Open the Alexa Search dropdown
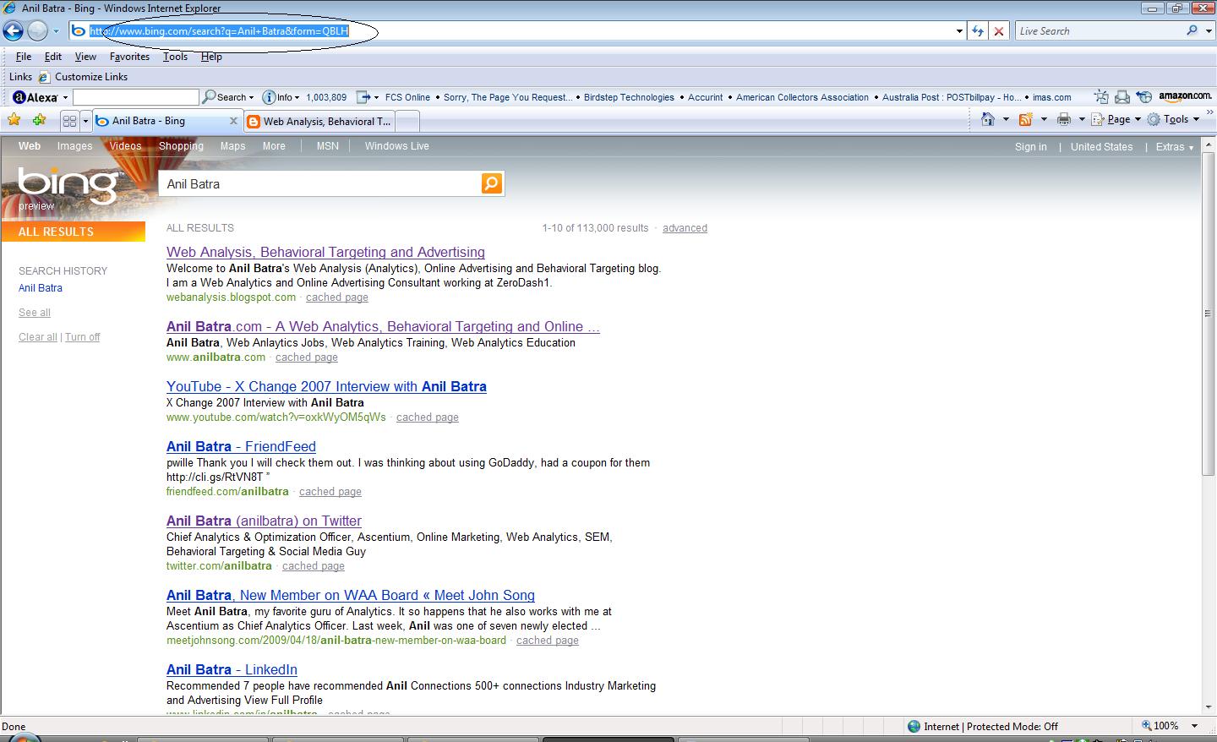This screenshot has width=1217, height=742. 252,98
